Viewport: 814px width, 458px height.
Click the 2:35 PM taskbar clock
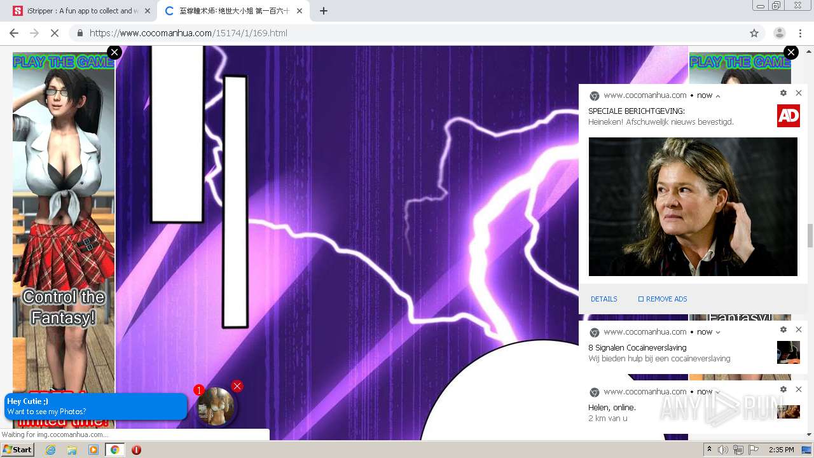point(782,450)
